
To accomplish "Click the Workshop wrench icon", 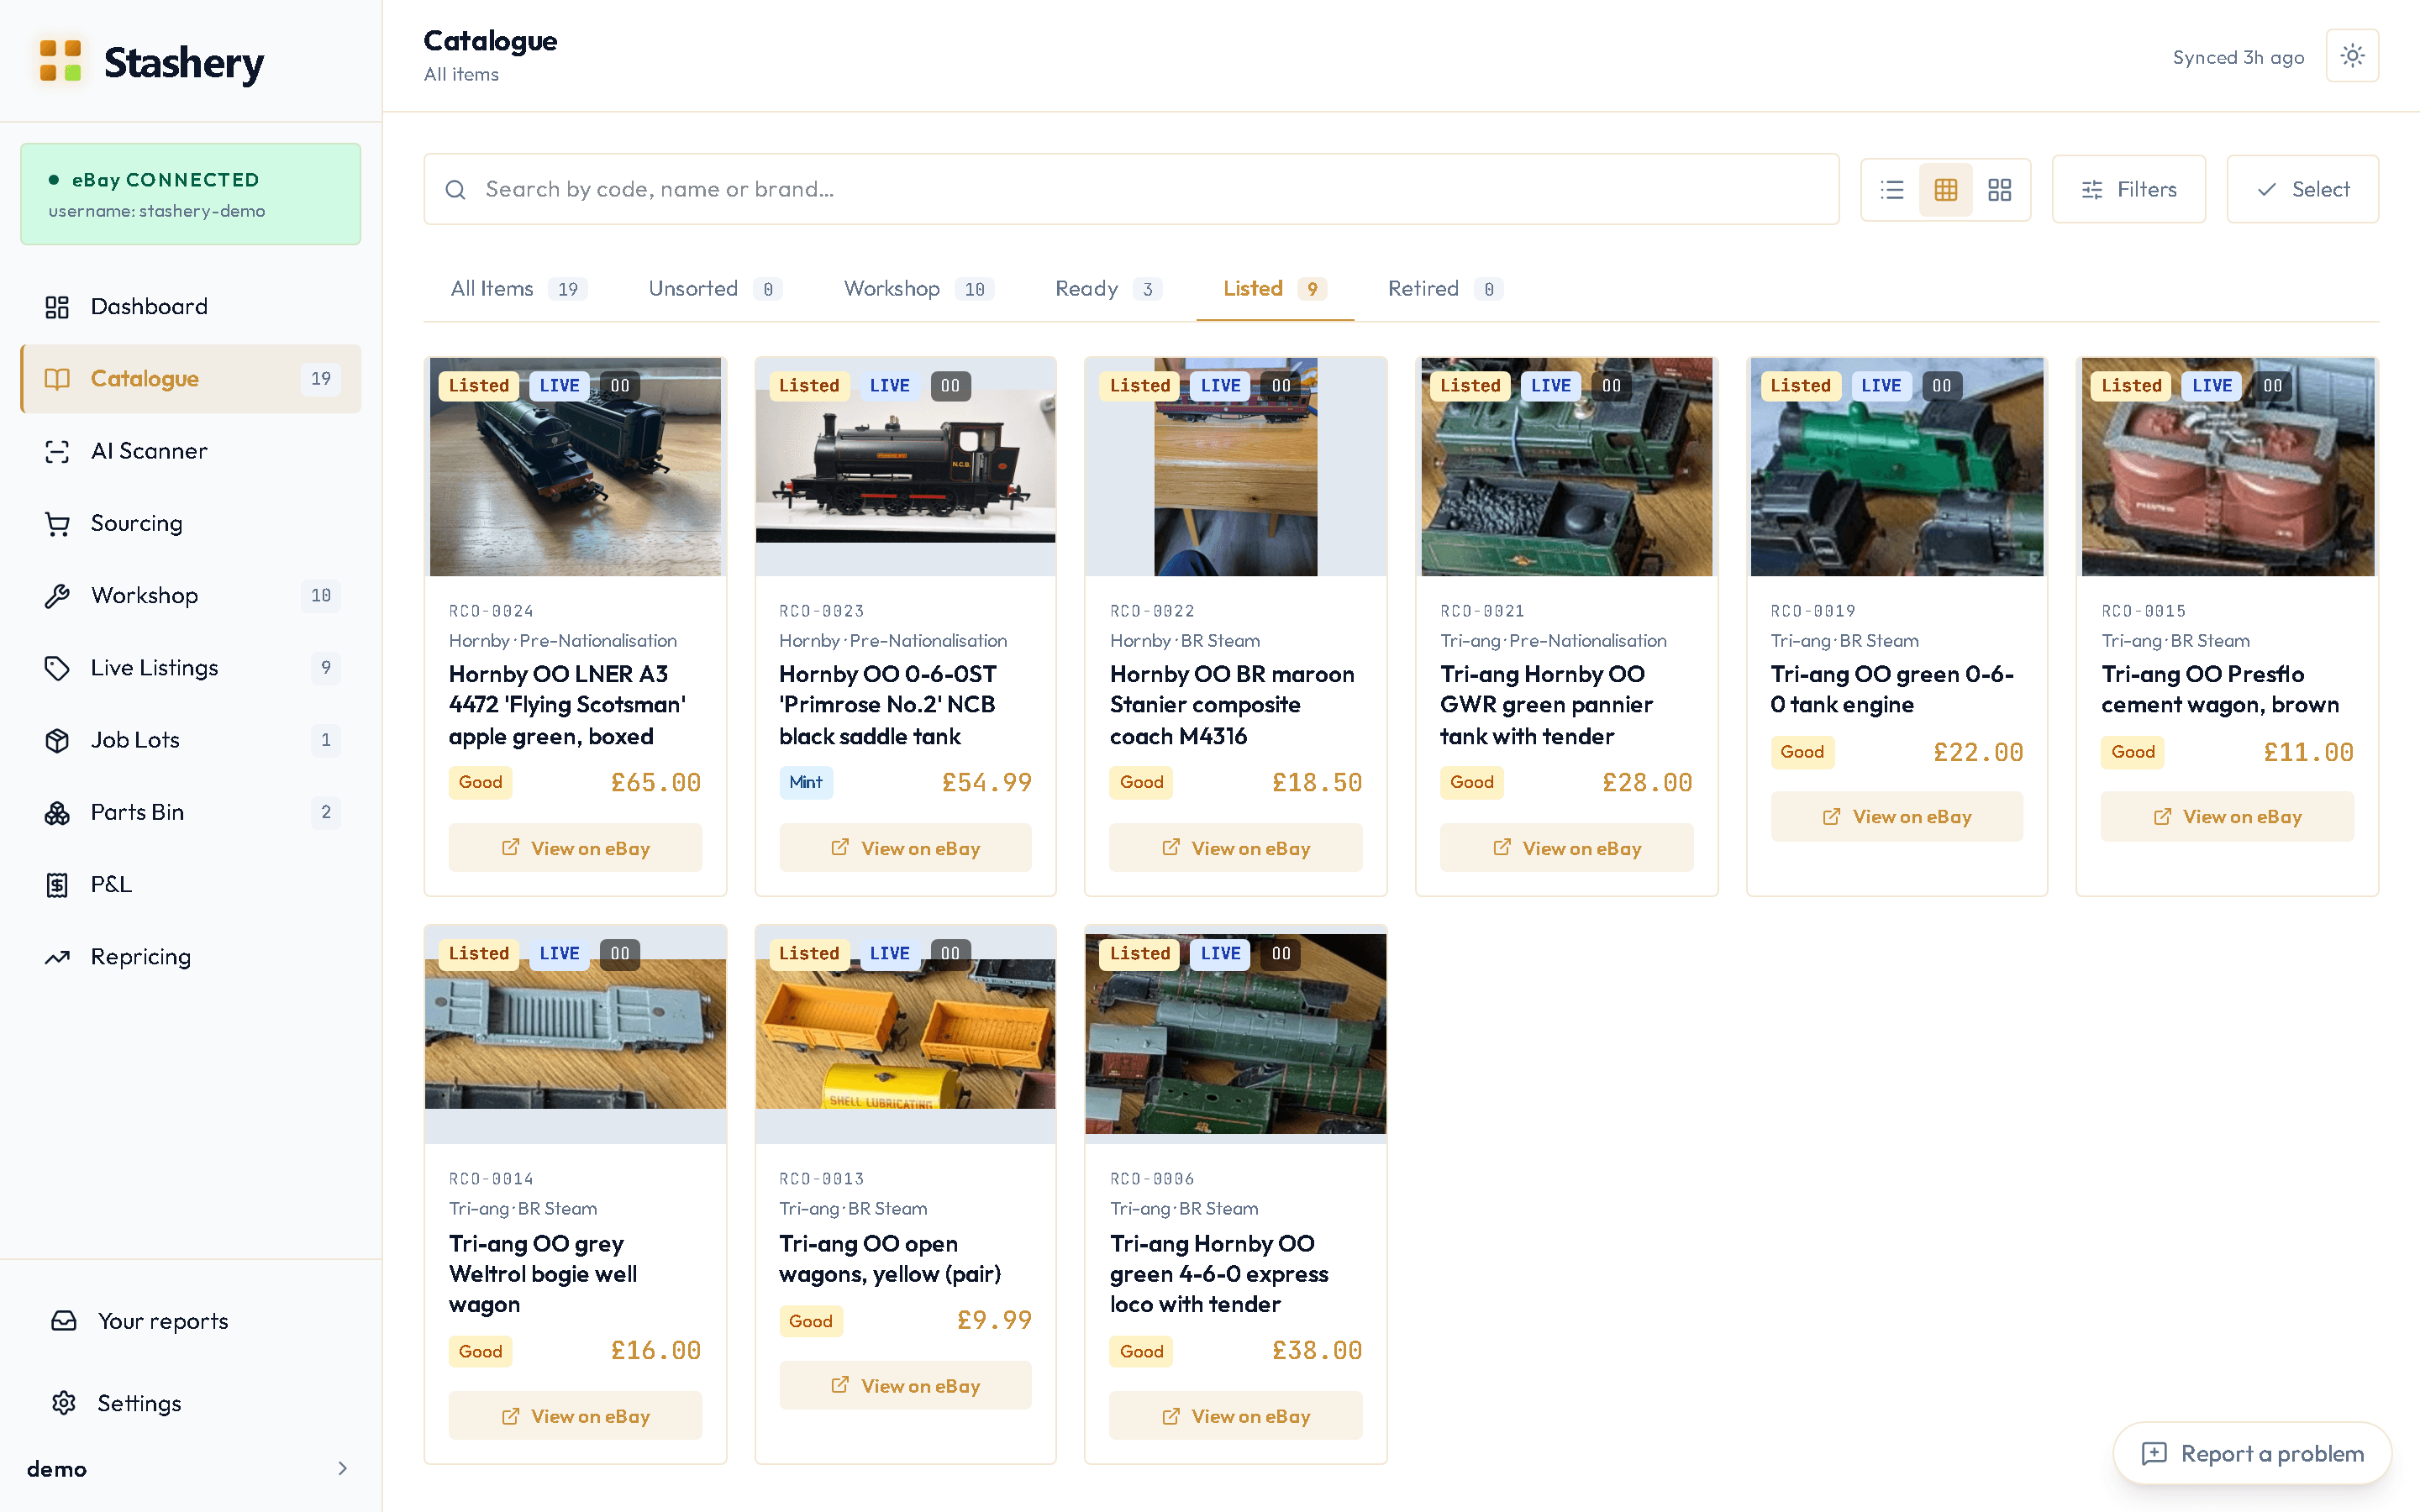I will [57, 596].
